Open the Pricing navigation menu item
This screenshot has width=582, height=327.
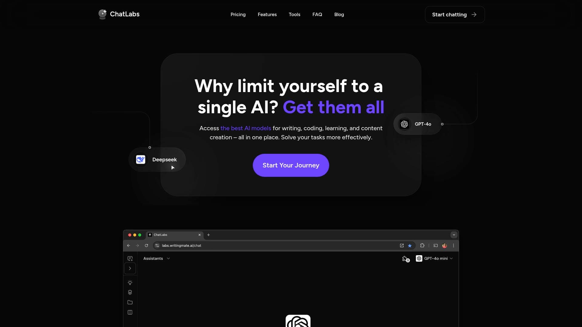point(238,14)
